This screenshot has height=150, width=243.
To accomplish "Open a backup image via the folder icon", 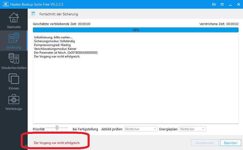I will [x=214, y=4].
